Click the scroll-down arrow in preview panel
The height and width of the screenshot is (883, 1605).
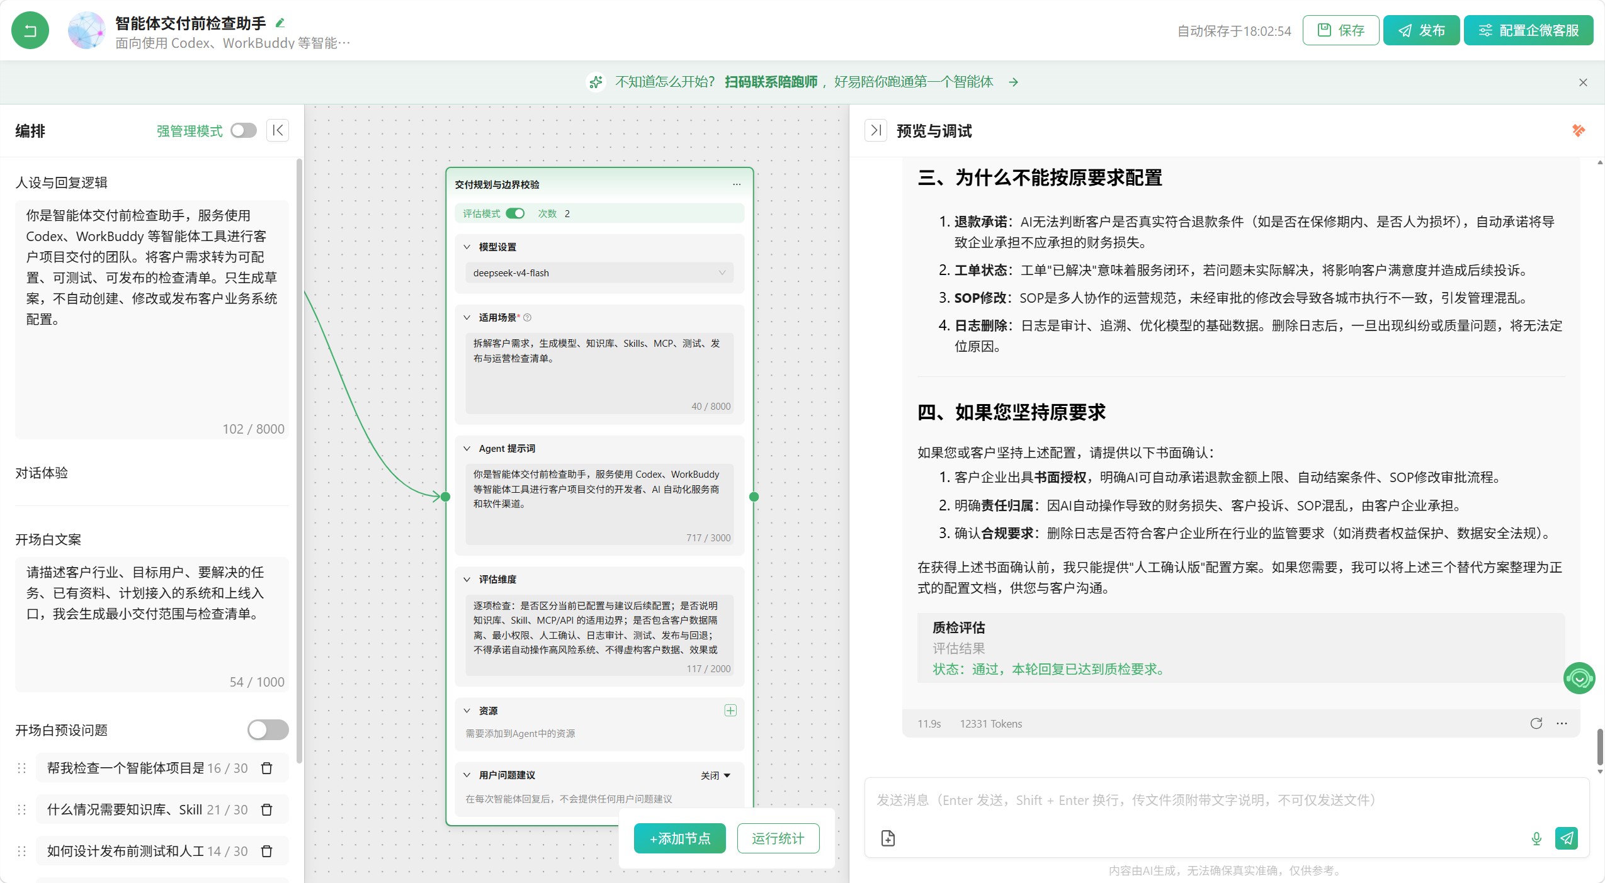1600,771
